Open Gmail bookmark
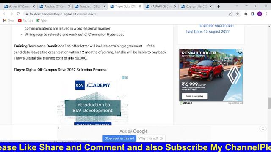Image resolution: width=271 pixels, height=152 pixels. 9,21
